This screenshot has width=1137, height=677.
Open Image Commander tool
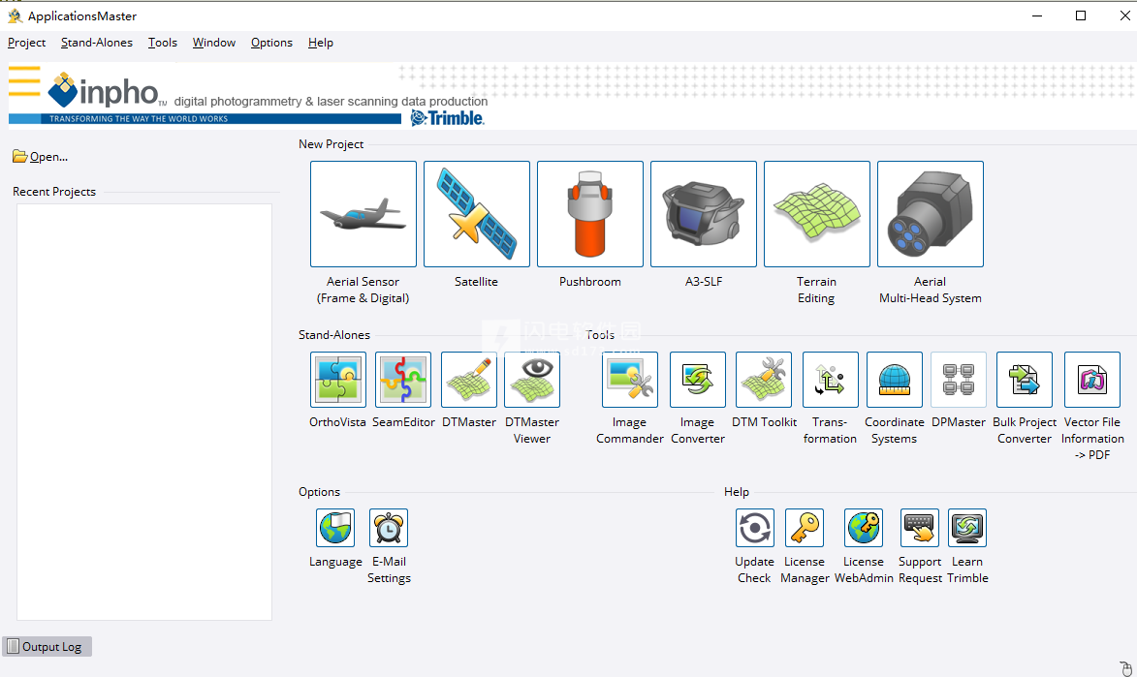click(629, 379)
